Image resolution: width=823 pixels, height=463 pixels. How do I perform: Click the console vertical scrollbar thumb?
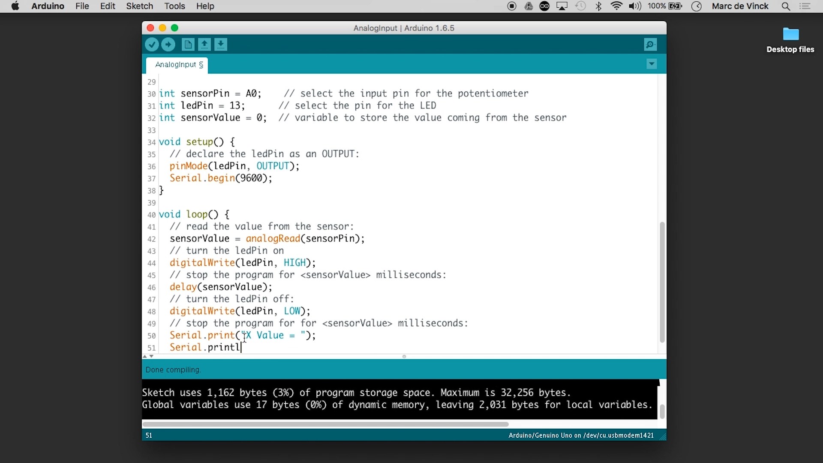point(662,412)
